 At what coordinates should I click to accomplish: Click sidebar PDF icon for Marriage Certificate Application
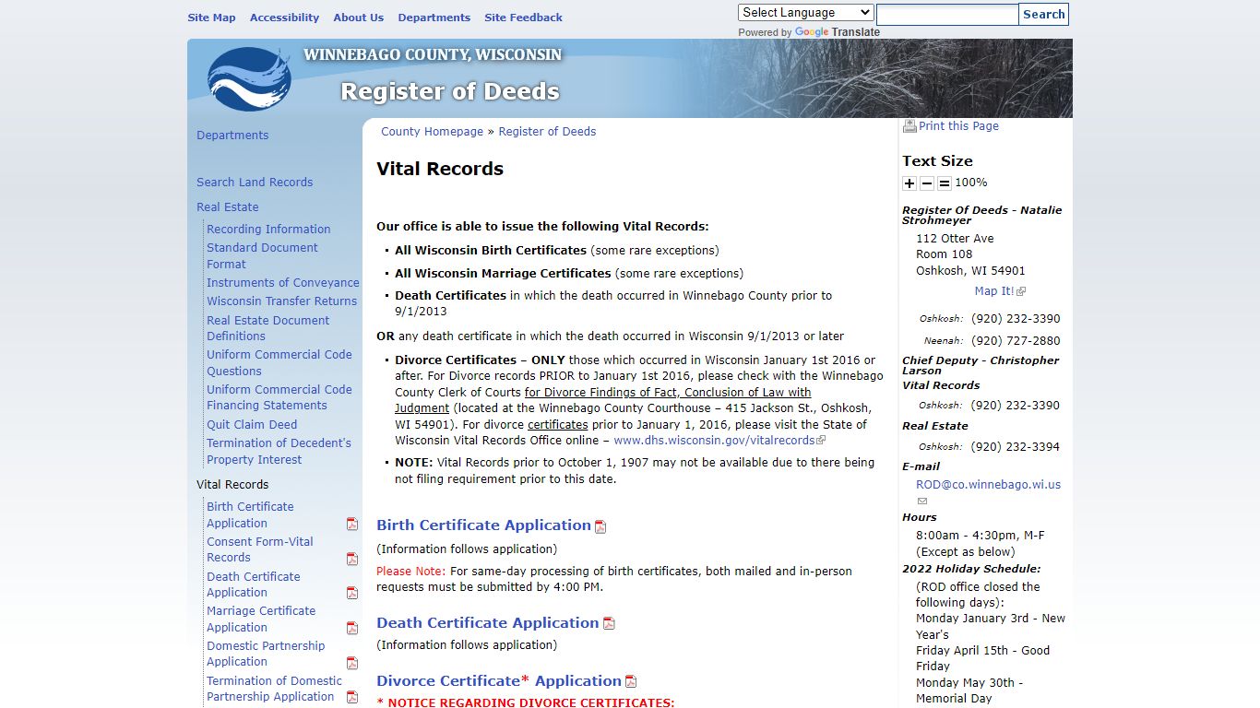(x=352, y=628)
